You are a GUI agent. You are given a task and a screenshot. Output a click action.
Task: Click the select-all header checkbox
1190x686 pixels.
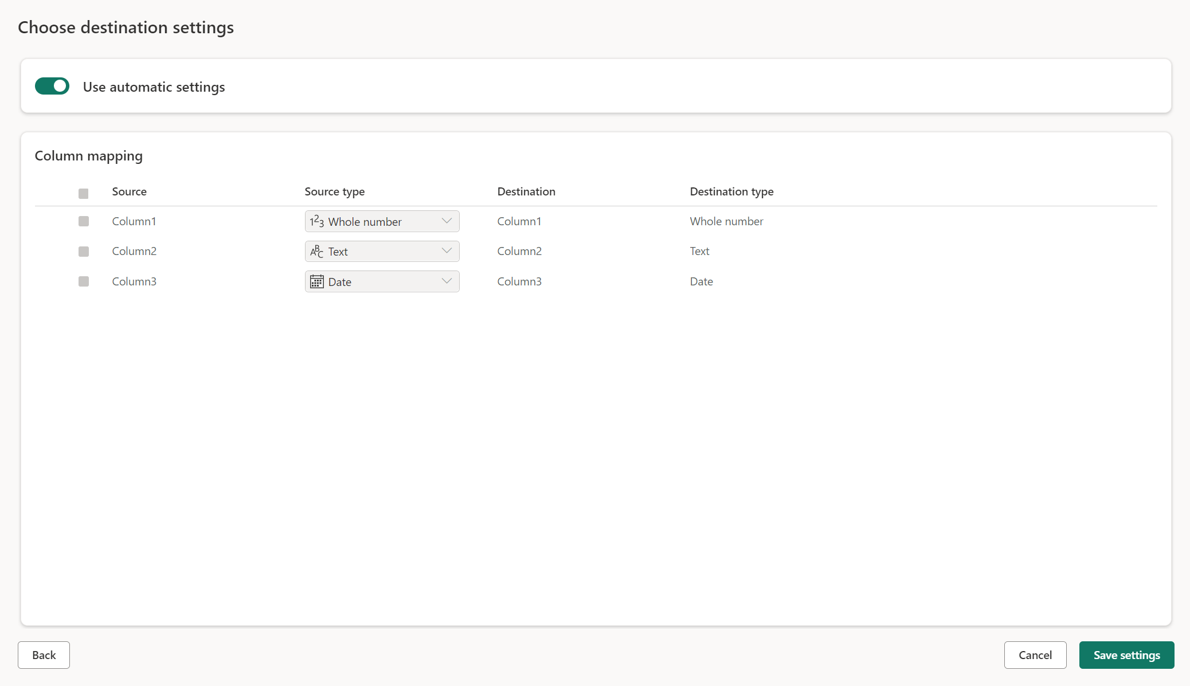coord(83,194)
